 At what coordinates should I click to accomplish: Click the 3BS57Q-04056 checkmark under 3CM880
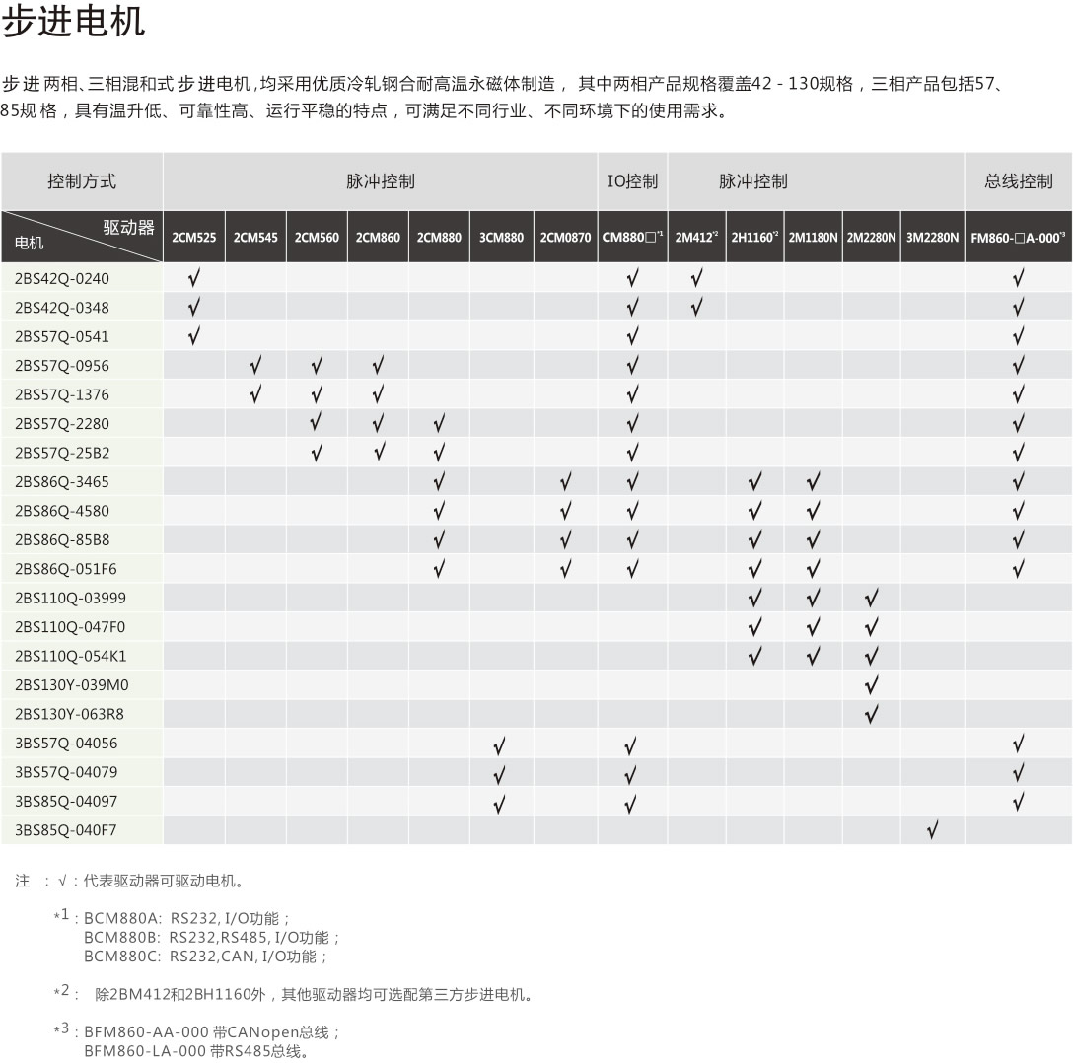pos(500,744)
